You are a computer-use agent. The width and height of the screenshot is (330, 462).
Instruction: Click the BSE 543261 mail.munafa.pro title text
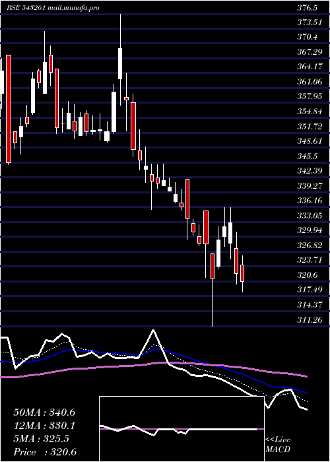(x=53, y=8)
